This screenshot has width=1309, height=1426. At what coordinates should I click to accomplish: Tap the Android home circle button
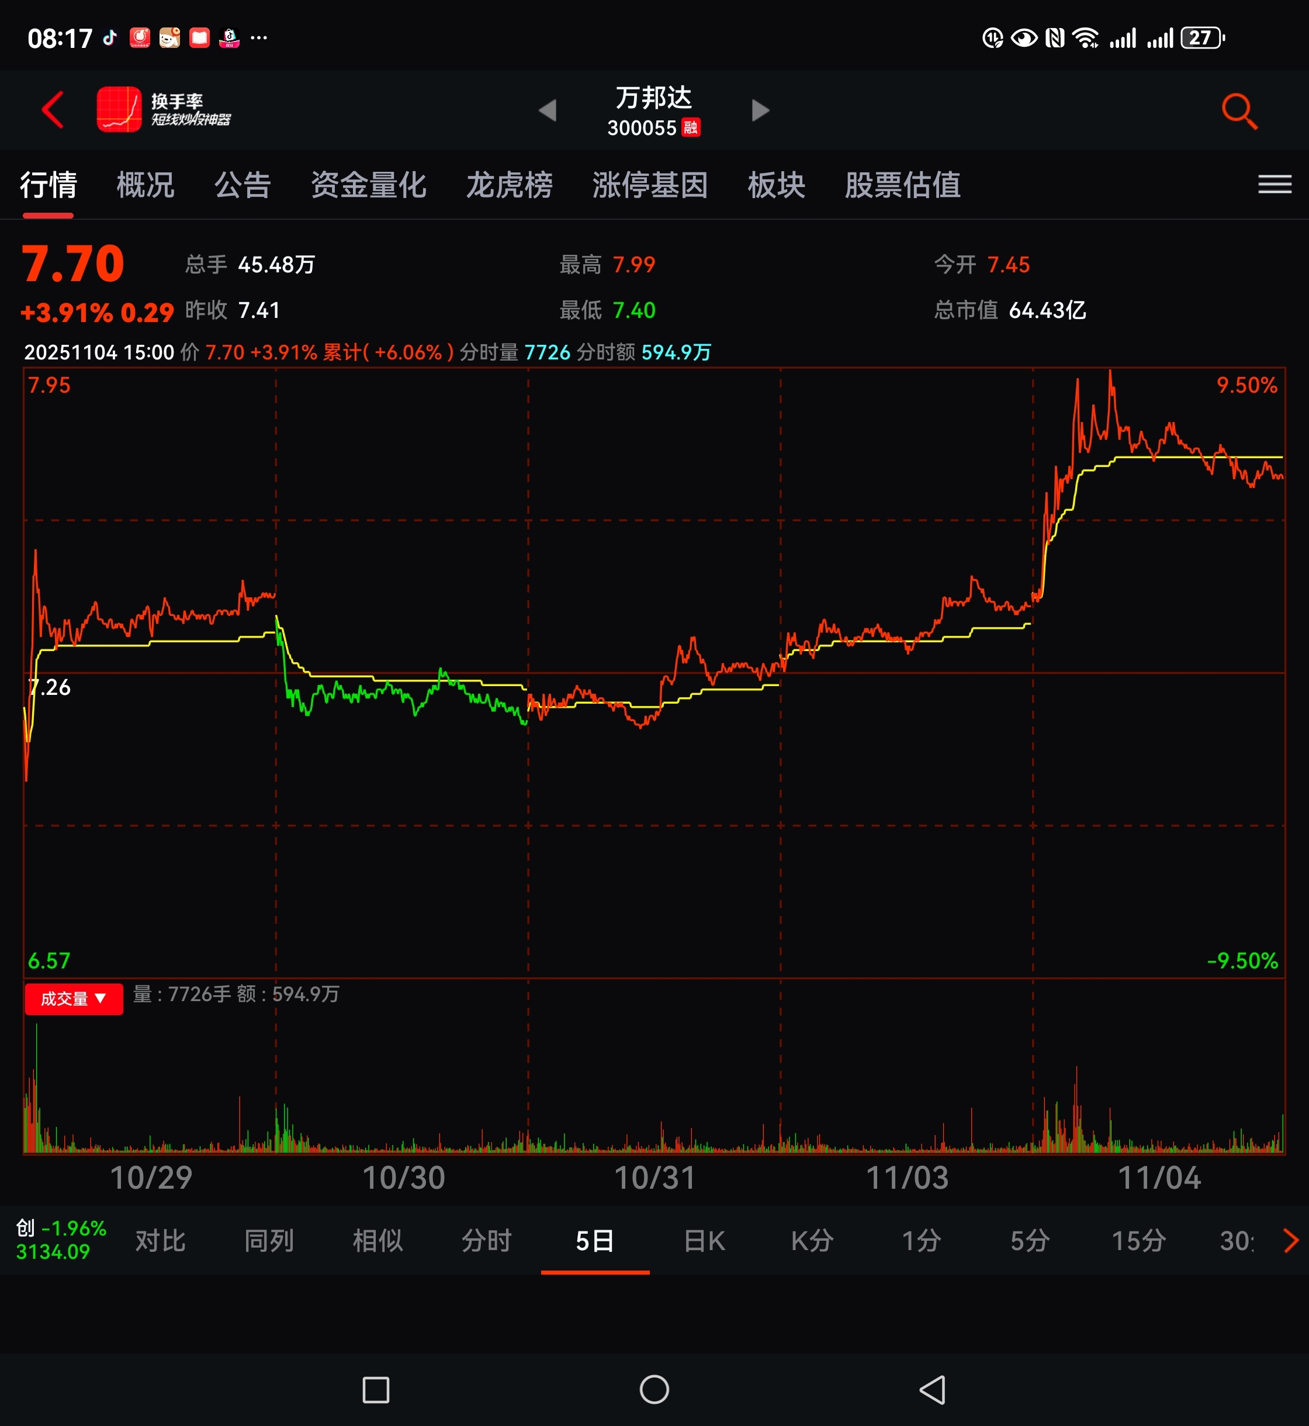[x=654, y=1389]
